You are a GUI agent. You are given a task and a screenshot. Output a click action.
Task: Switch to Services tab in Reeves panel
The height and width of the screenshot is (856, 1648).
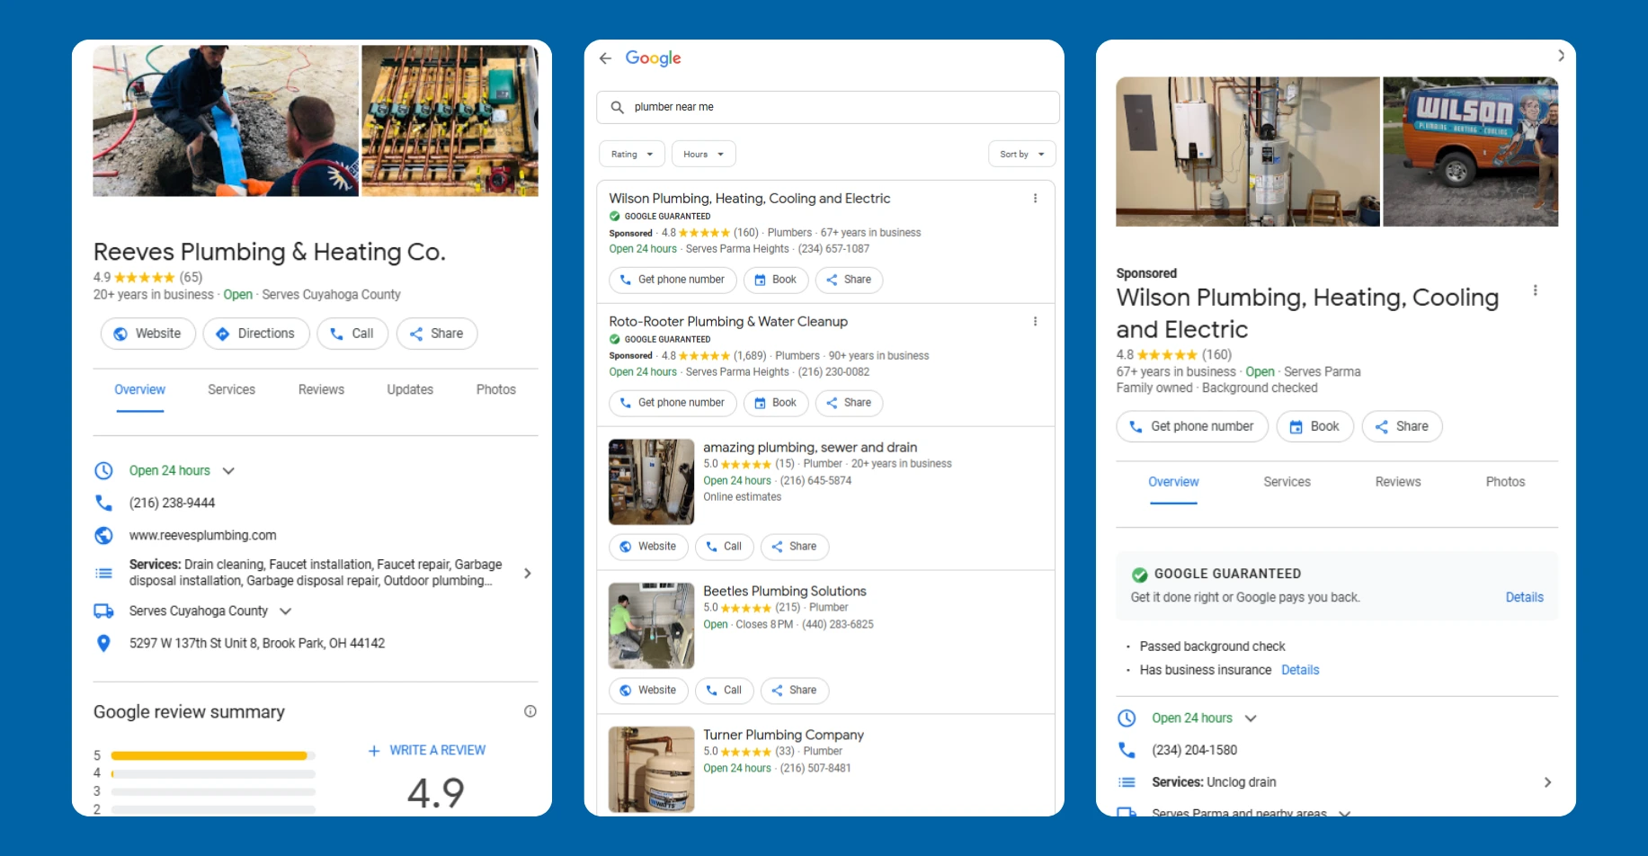pyautogui.click(x=232, y=389)
